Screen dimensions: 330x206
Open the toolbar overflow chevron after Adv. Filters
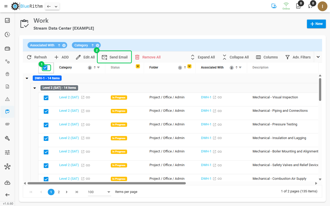pos(318,57)
